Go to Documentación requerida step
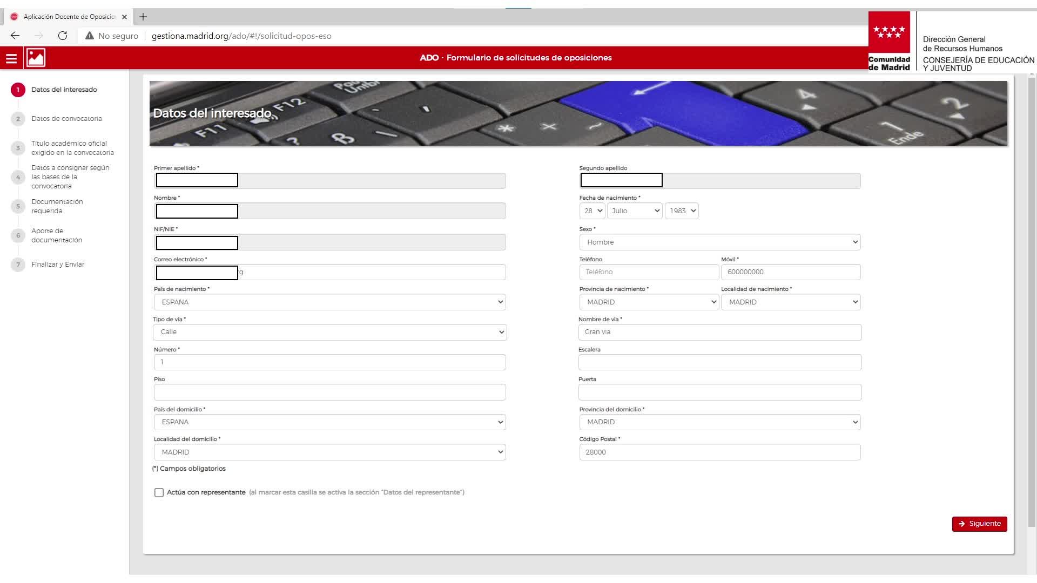Screen dimensions: 1037x583 coord(57,206)
